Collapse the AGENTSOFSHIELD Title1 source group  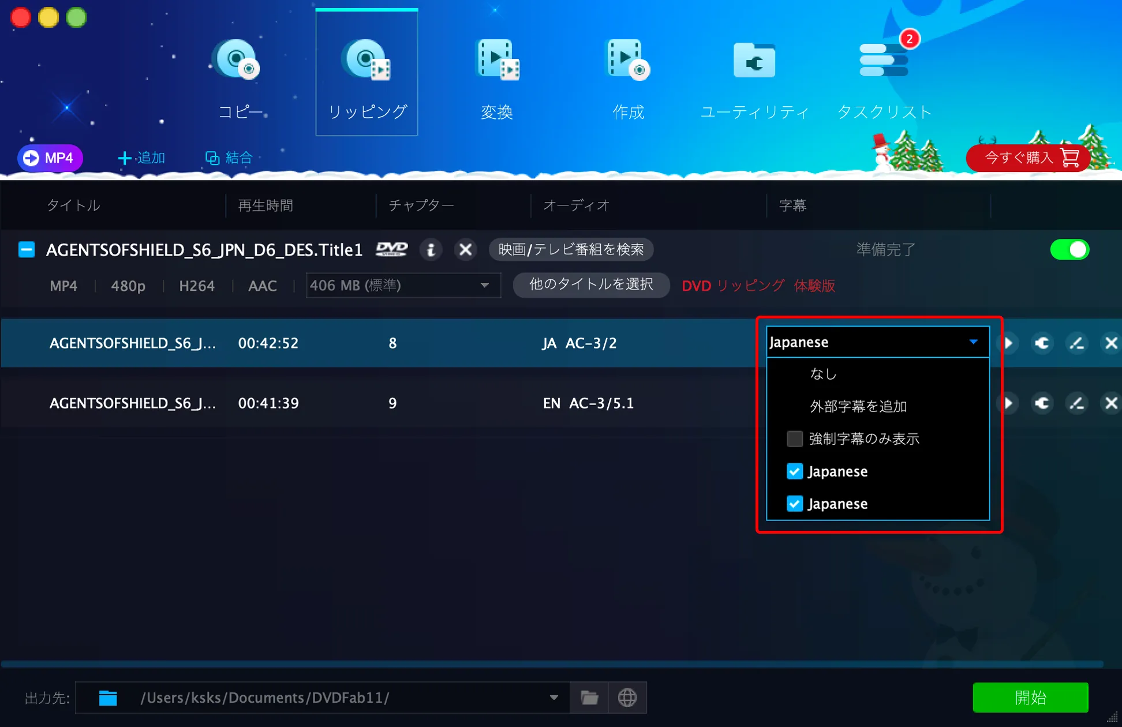(x=27, y=250)
